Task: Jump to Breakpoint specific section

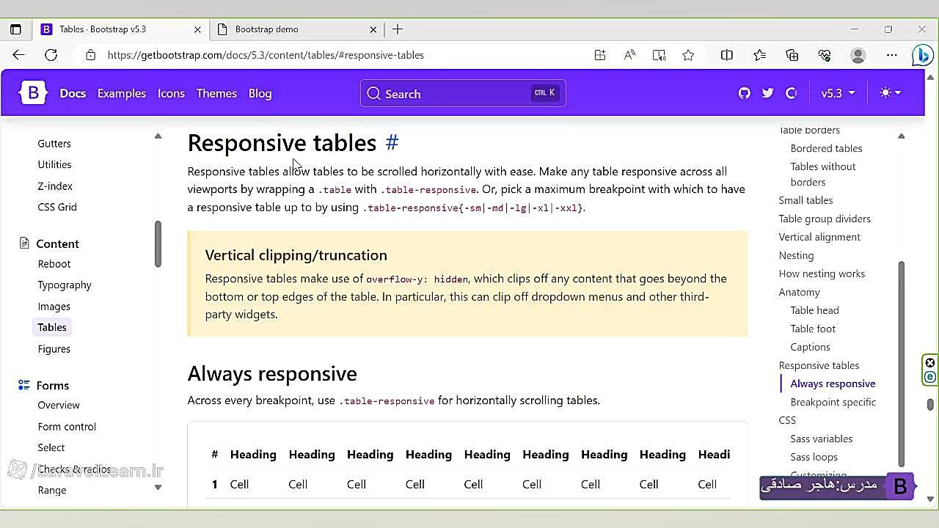Action: [x=833, y=402]
